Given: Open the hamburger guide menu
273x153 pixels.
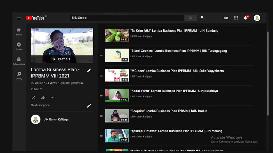Looking at the screenshot, I should pos(19,18).
